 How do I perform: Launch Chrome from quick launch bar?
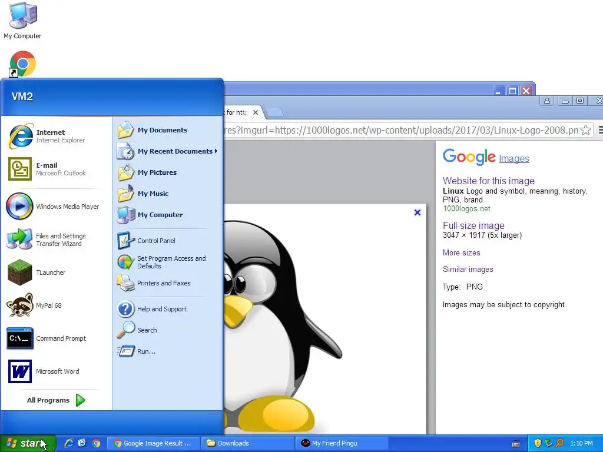pyautogui.click(x=96, y=443)
